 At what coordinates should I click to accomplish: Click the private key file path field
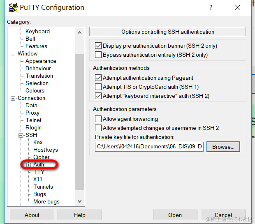[x=149, y=147]
